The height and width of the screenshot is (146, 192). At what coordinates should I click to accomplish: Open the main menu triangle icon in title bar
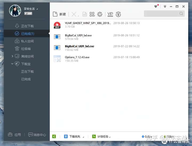click(165, 6)
